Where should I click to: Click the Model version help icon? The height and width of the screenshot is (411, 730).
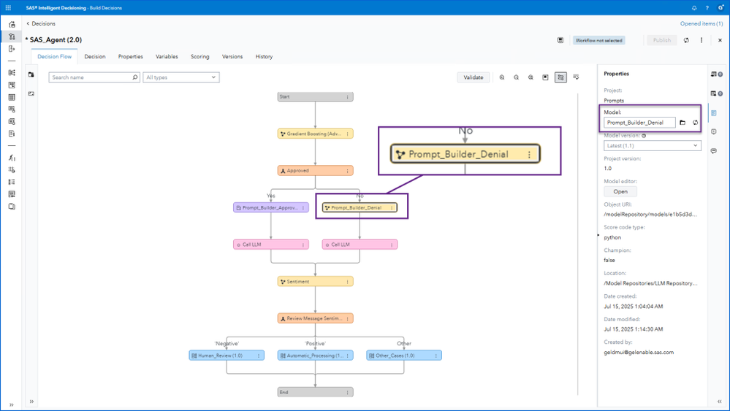coord(644,136)
